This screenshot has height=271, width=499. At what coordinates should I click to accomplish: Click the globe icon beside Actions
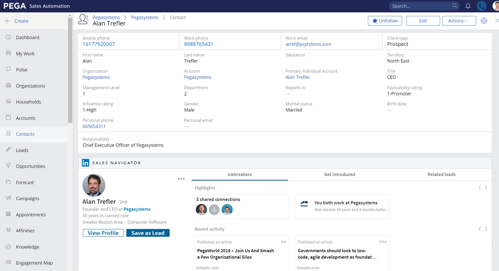coord(484,21)
